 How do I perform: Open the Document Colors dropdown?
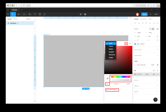click(x=112, y=90)
